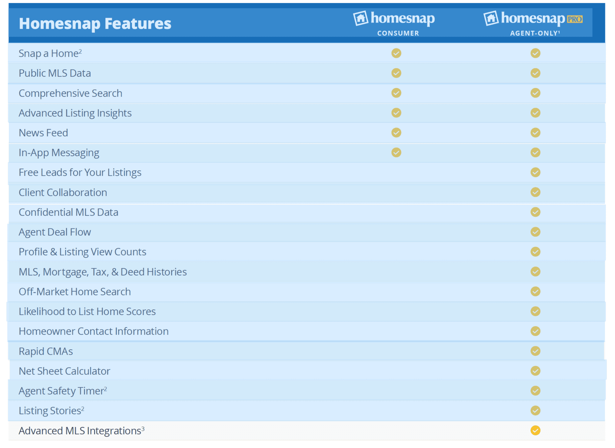The height and width of the screenshot is (448, 615).
Task: Select Homeowner Contact Information text
Action: (94, 331)
